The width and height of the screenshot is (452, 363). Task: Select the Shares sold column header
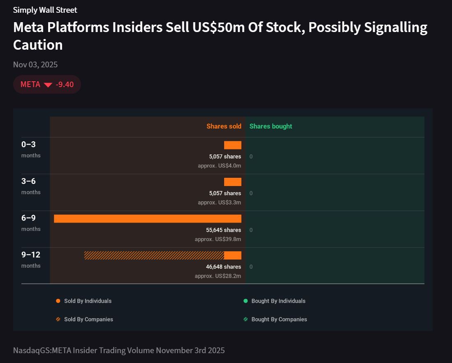[x=224, y=126]
